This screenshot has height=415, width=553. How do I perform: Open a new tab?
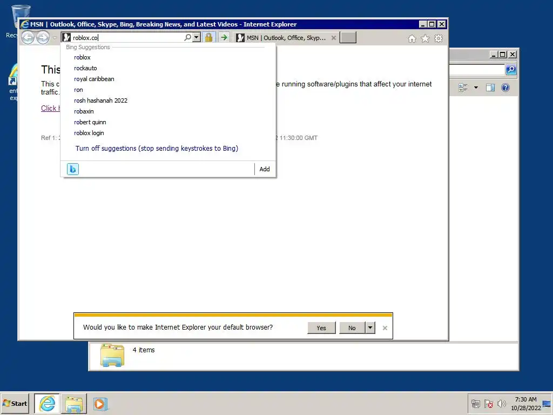tap(348, 37)
